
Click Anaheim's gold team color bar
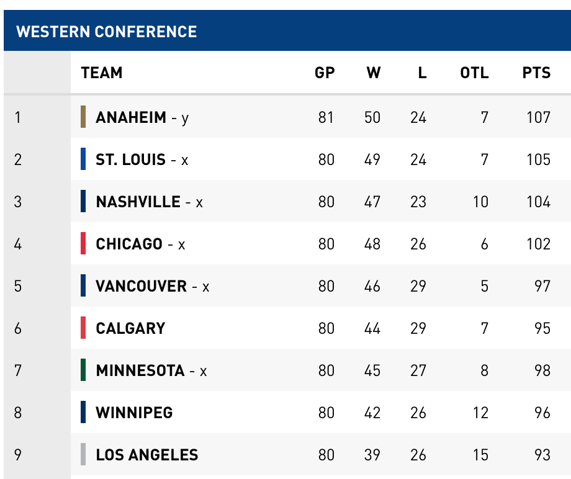pos(83,117)
